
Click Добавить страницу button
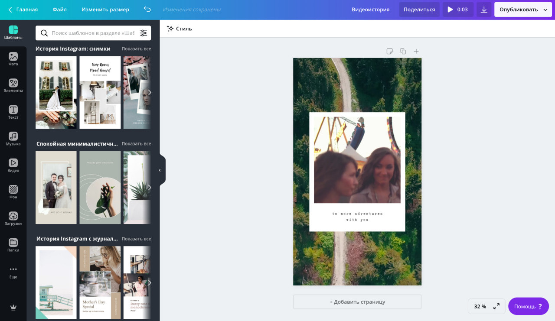[x=357, y=302]
